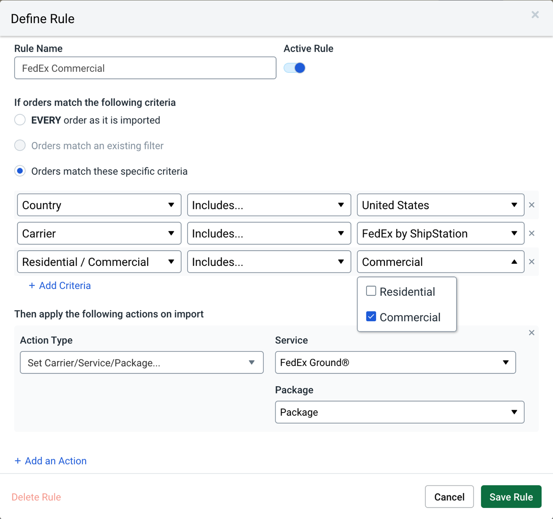This screenshot has width=553, height=519.
Task: Remove the Country criteria row
Action: 531,205
